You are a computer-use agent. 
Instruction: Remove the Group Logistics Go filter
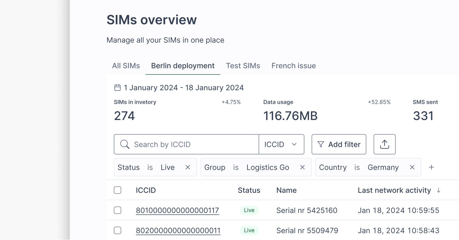tap(302, 167)
